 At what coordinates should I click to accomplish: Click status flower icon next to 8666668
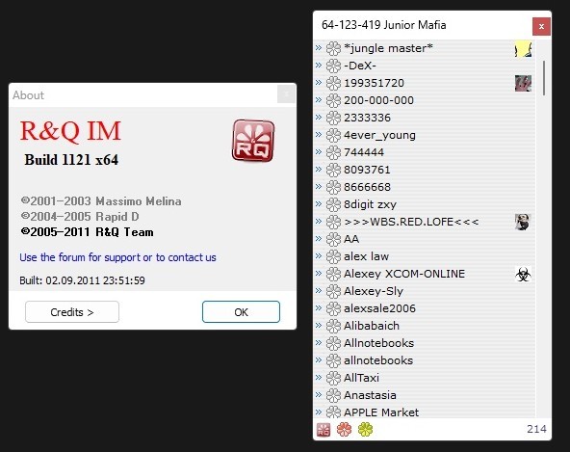pos(333,187)
